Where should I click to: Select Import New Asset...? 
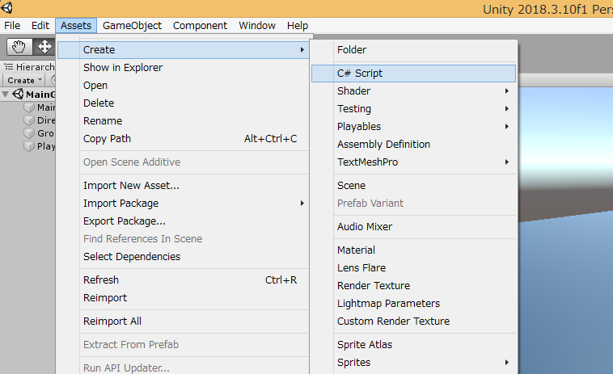(x=183, y=186)
